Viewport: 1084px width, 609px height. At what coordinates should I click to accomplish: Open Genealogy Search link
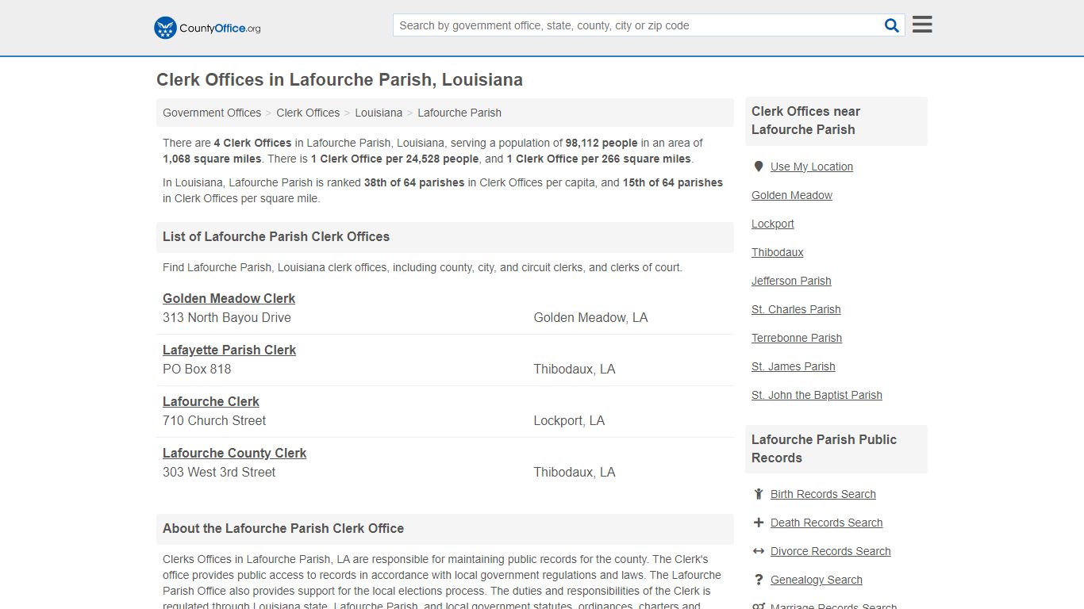817,580
